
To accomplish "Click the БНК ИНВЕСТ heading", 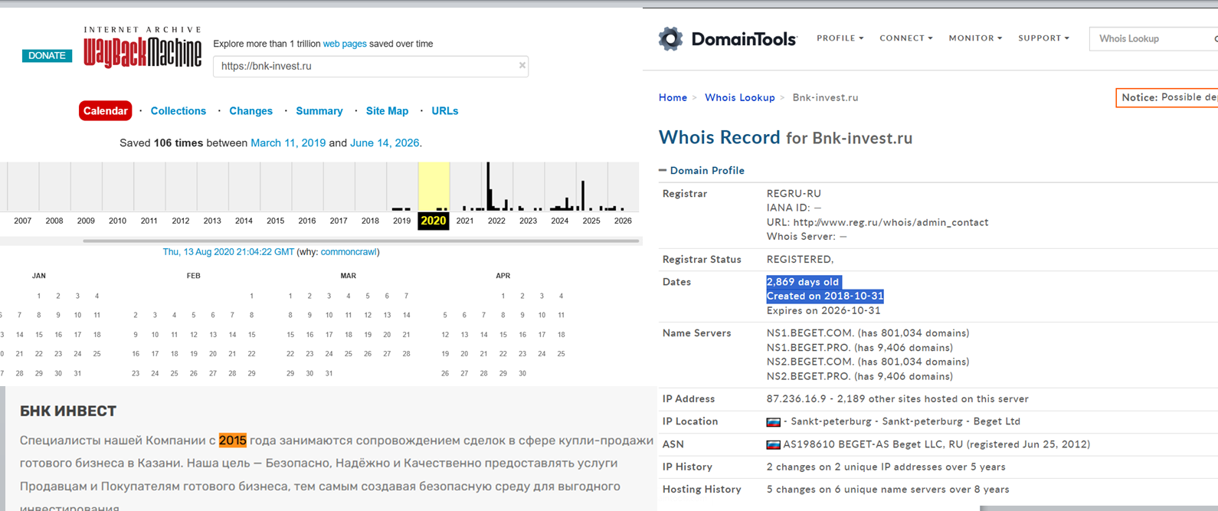I will click(x=68, y=411).
